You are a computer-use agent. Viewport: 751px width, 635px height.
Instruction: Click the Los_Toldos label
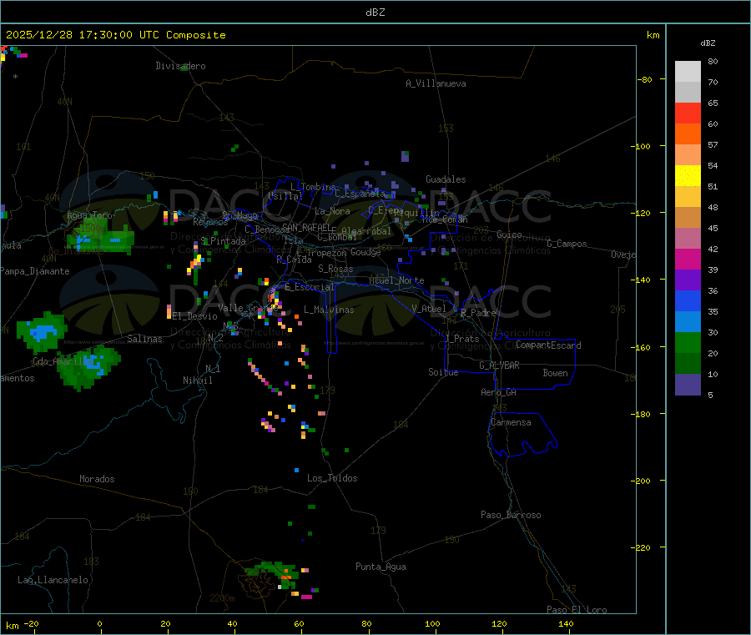pos(332,478)
